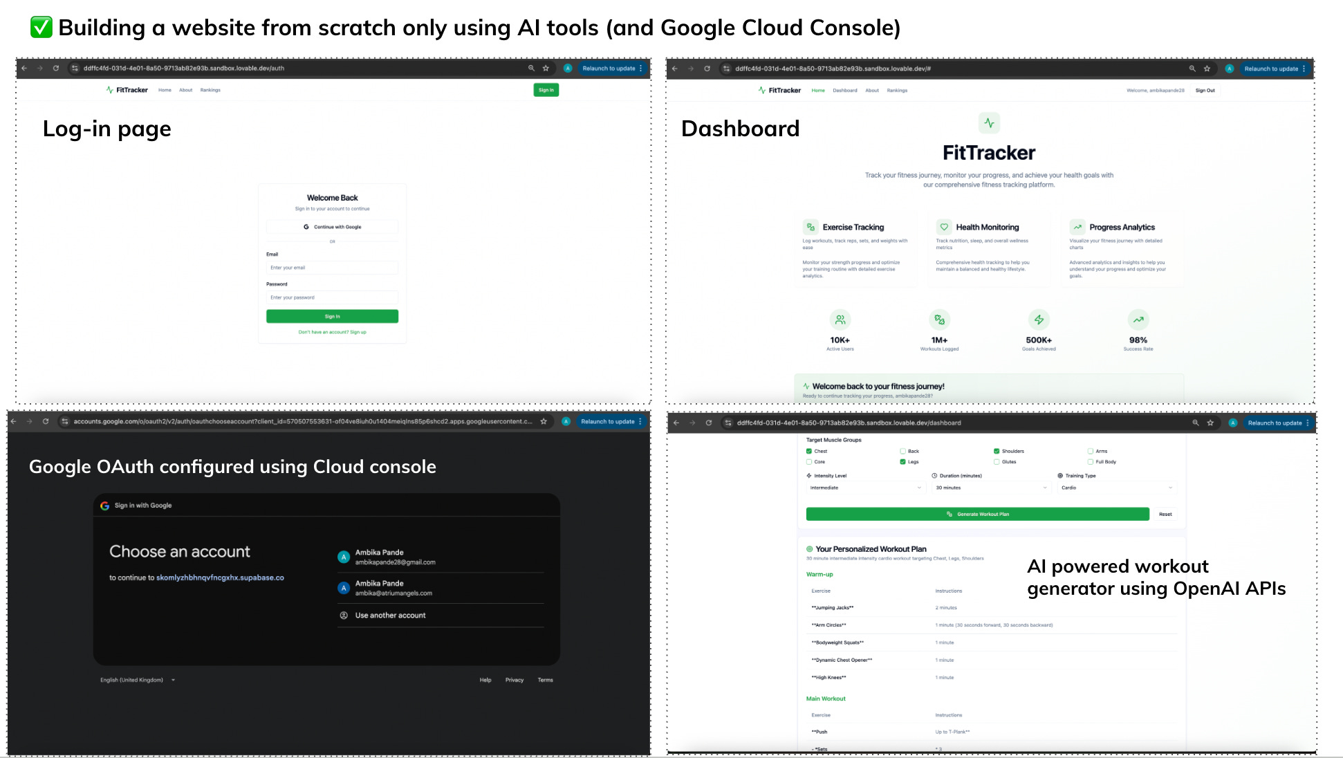1343x758 pixels.
Task: Click reload icon in log-in page browser
Action: pyautogui.click(x=56, y=68)
